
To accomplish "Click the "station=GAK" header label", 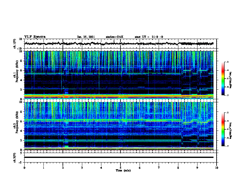I will coord(115,37).
